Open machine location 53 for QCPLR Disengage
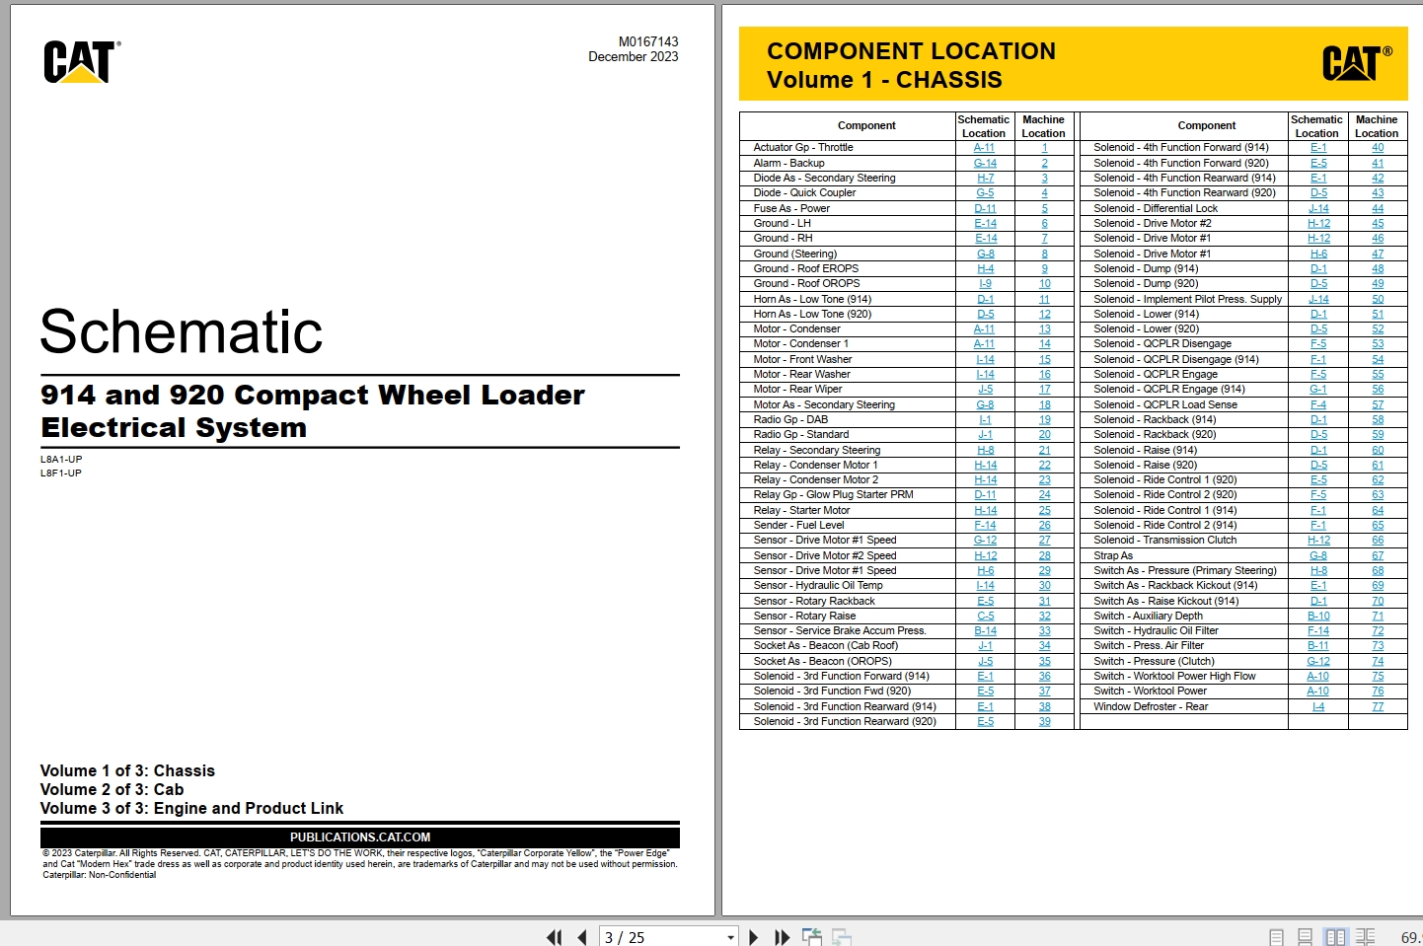The image size is (1423, 946). [1378, 344]
